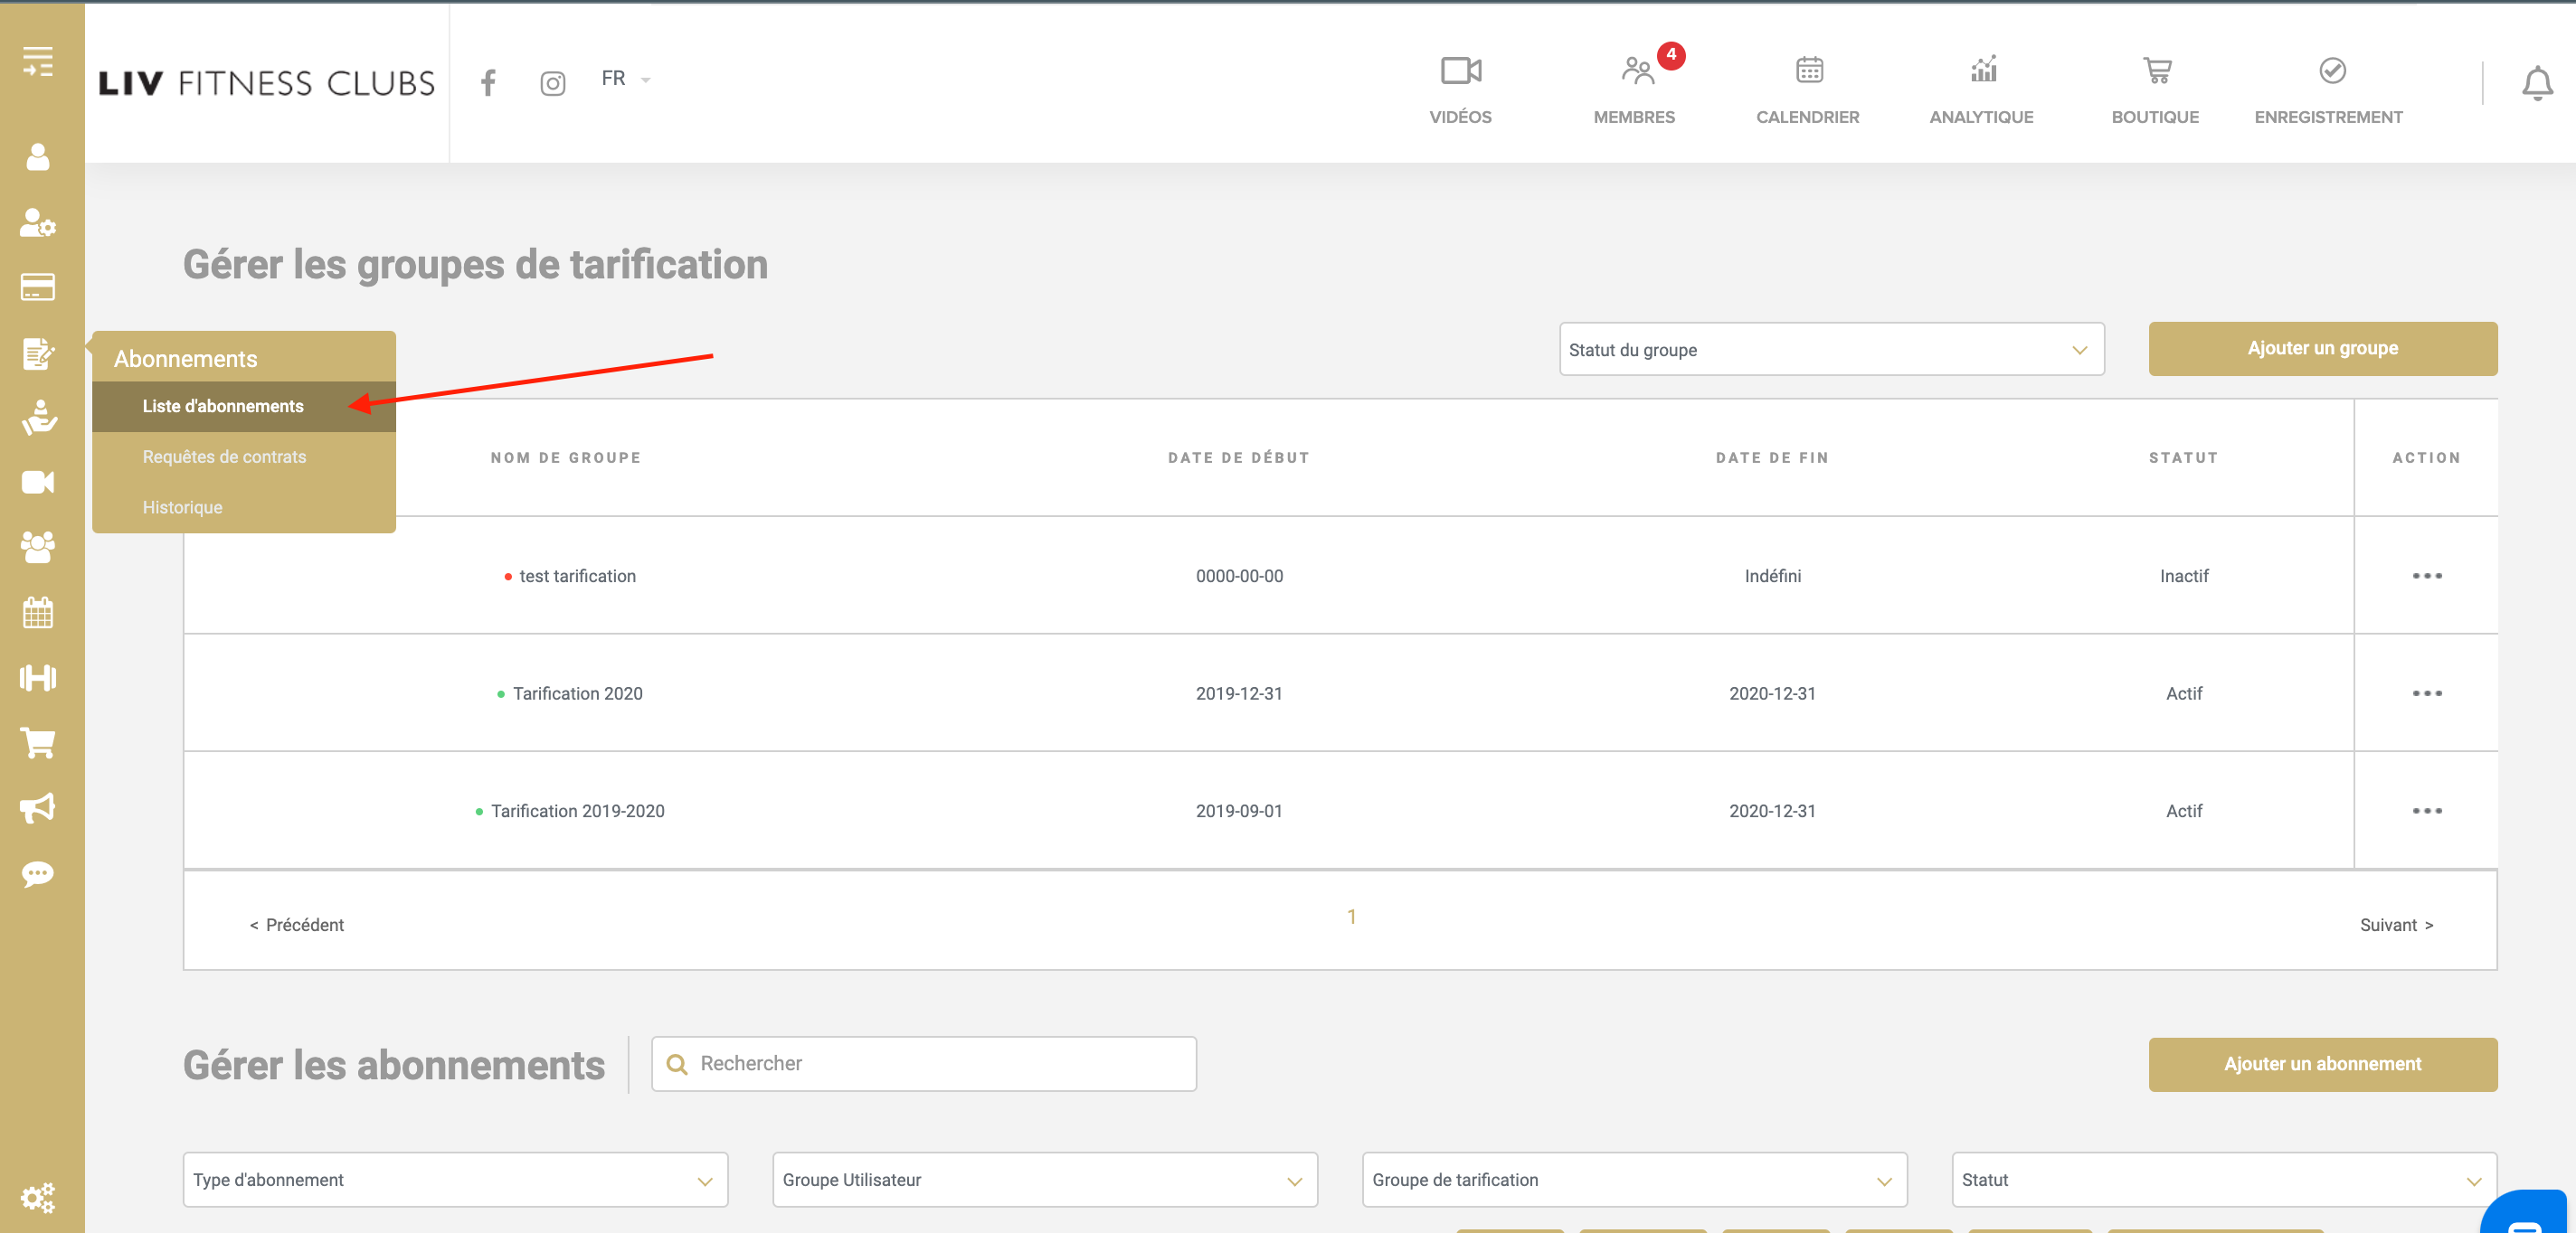
Task: Click the Tarification 2020 group name
Action: point(577,693)
